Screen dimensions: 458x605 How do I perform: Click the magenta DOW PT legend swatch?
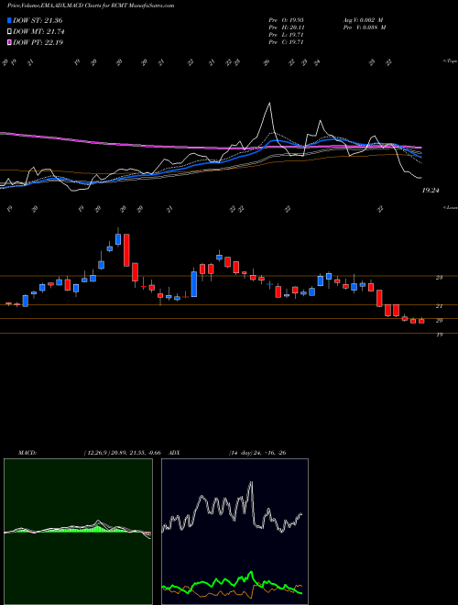(x=9, y=42)
